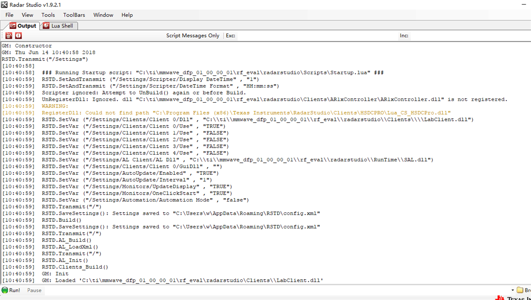Viewport: 531px width, 300px height.
Task: Click the 'RSTD.AL_Build()' log line
Action: (x=47, y=240)
